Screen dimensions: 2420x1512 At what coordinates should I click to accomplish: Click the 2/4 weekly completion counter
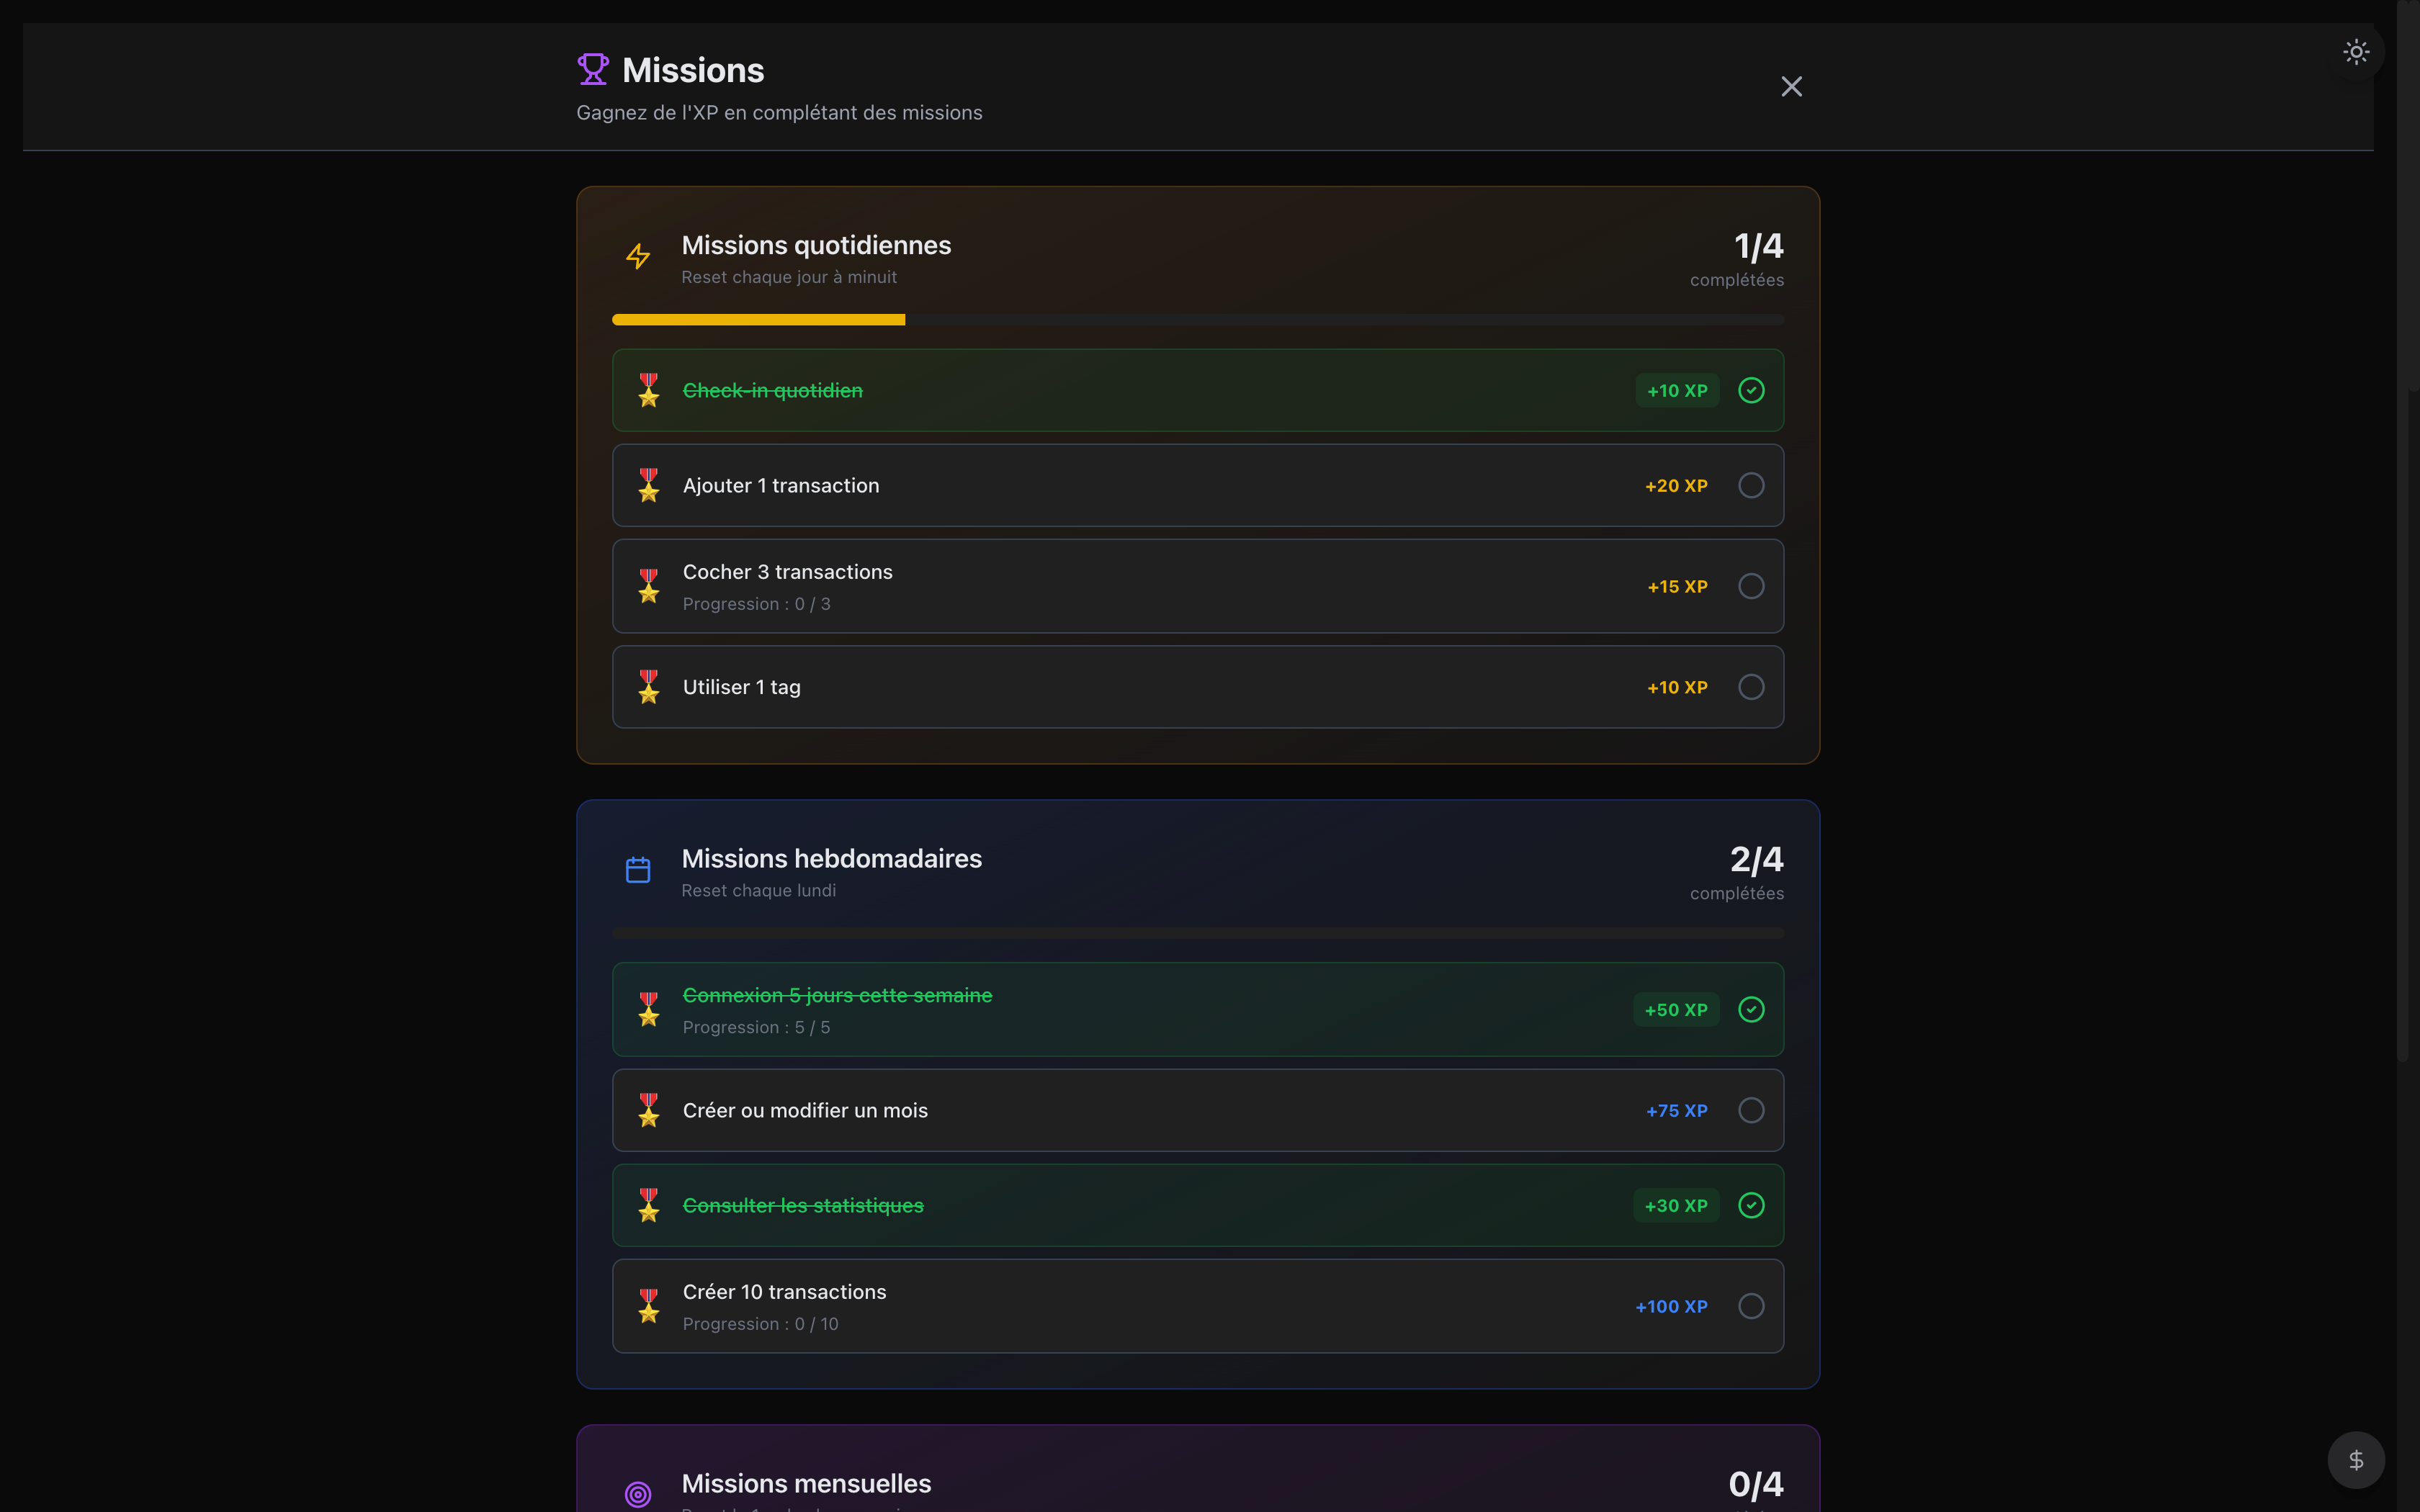(x=1757, y=859)
